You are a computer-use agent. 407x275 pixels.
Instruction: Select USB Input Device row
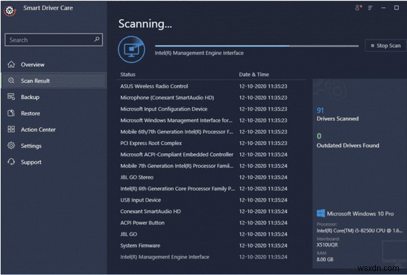pos(212,200)
